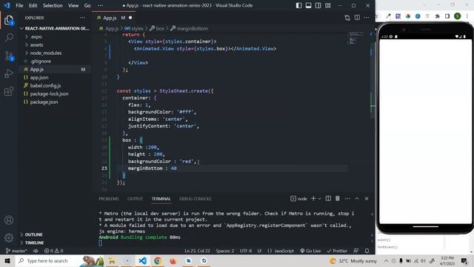This screenshot has height=267, width=474.
Task: Open the overflow menu ellipsis in menu bar
Action: click(101, 5)
